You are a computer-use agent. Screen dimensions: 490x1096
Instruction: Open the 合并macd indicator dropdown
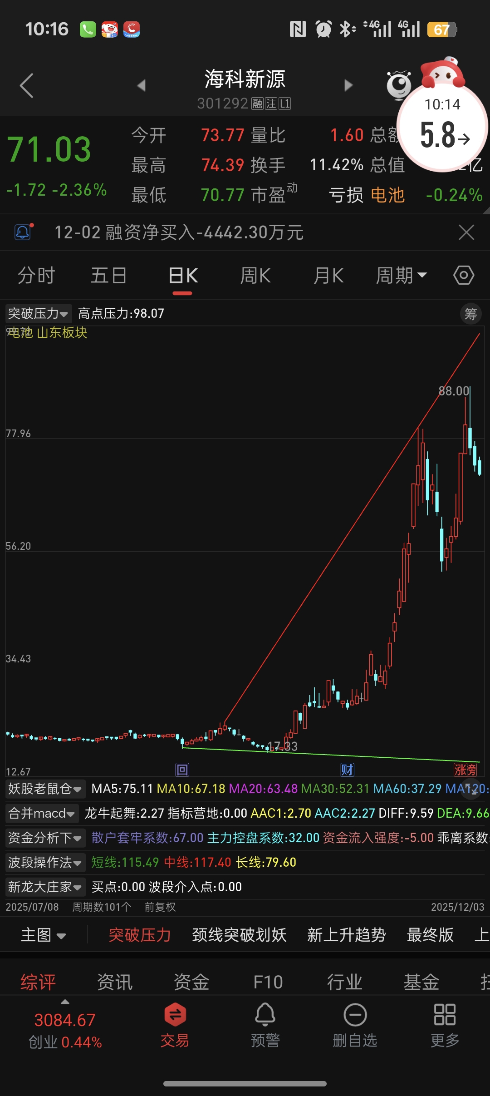[x=42, y=813]
